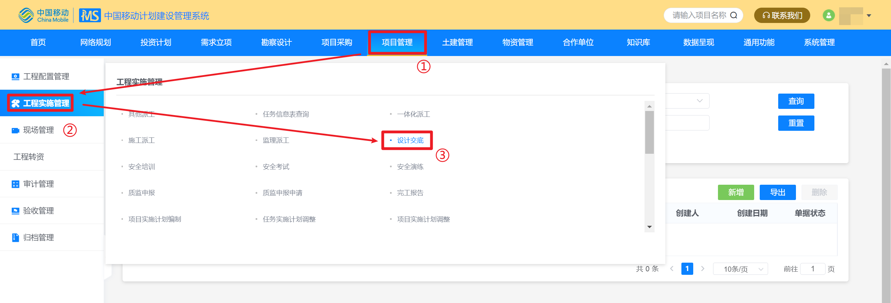Click the China Mobile logo

[x=44, y=15]
